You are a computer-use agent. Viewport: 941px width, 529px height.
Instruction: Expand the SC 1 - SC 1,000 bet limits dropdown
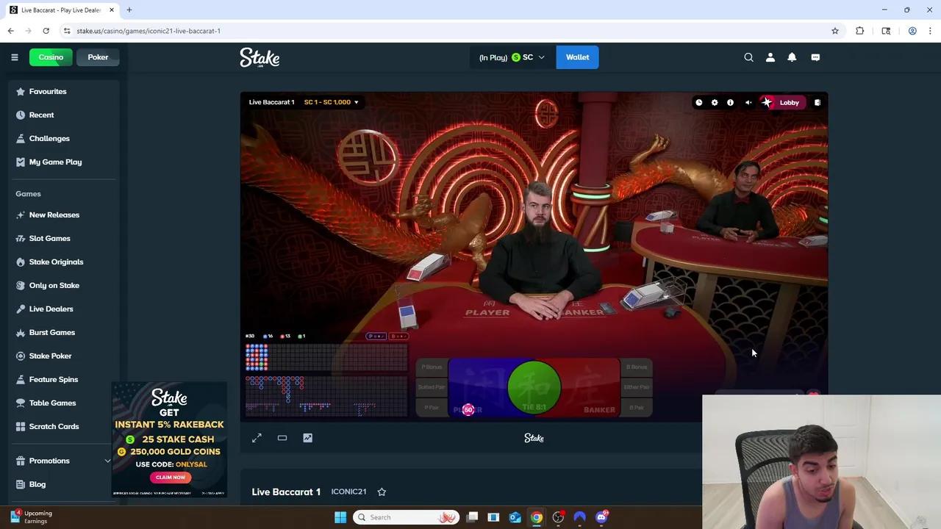331,102
